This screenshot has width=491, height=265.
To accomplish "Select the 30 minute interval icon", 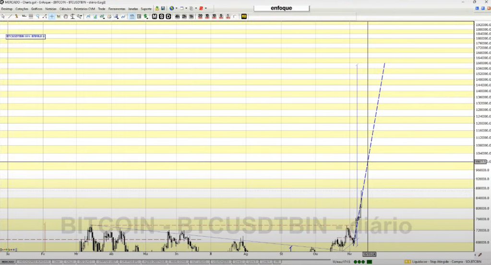I will click(200, 16).
